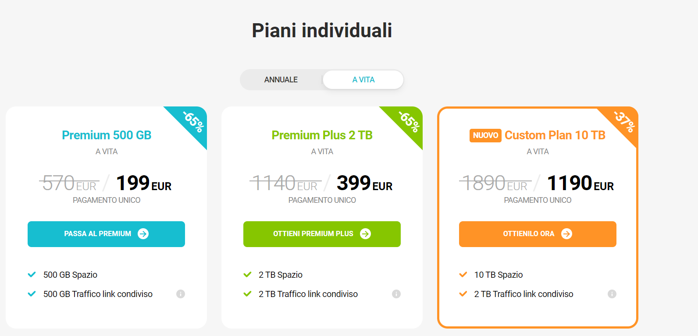Click the teal -65% discount ribbon
698x336 pixels.
(x=193, y=122)
